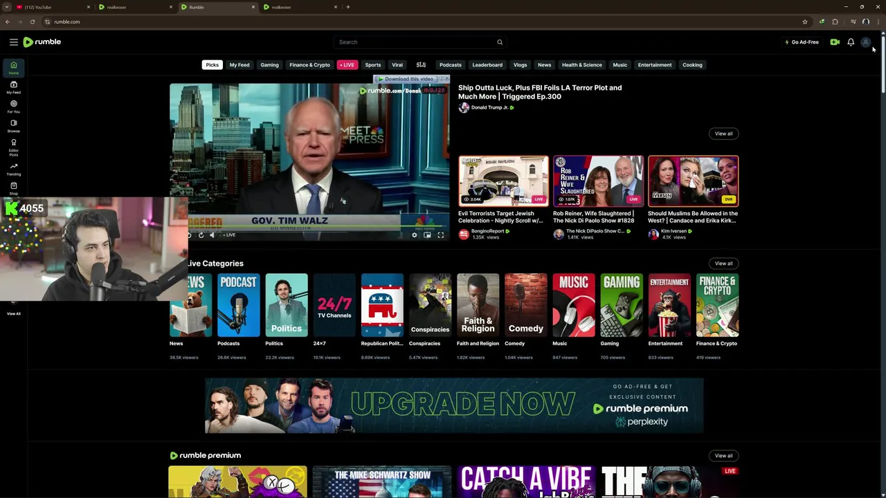Open the Chrome profile avatar

click(865, 21)
